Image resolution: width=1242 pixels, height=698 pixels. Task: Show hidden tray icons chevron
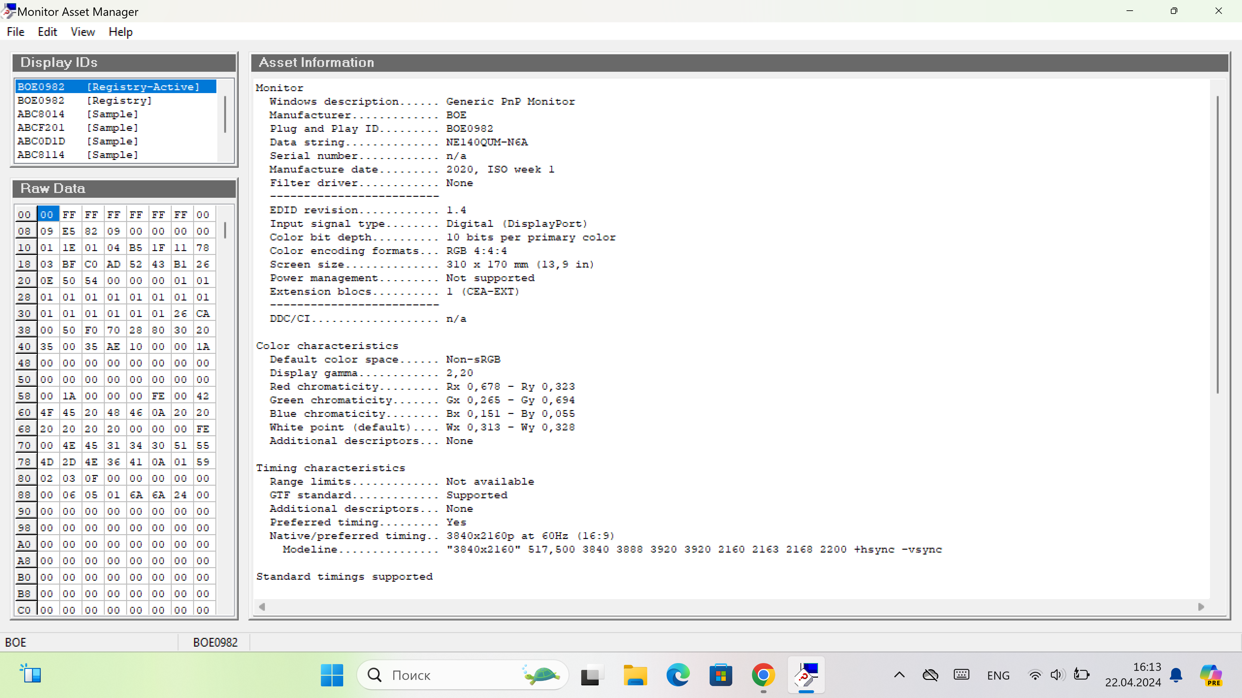pyautogui.click(x=899, y=675)
